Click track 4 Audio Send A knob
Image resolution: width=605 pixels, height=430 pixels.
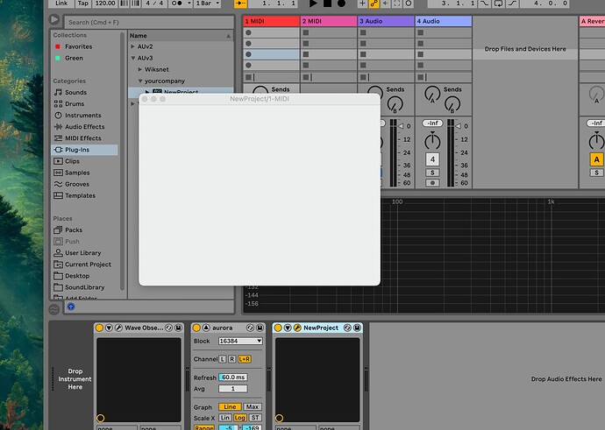pos(432,94)
